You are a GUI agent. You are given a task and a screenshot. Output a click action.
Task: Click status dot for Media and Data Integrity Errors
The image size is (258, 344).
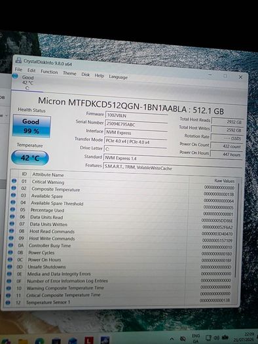point(9,274)
